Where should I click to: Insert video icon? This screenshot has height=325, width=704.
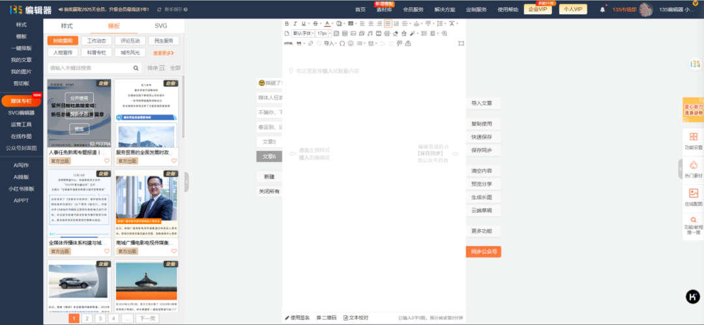[x=379, y=33]
